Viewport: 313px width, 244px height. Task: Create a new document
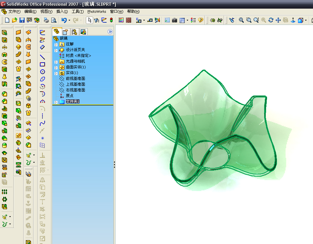tap(7, 20)
